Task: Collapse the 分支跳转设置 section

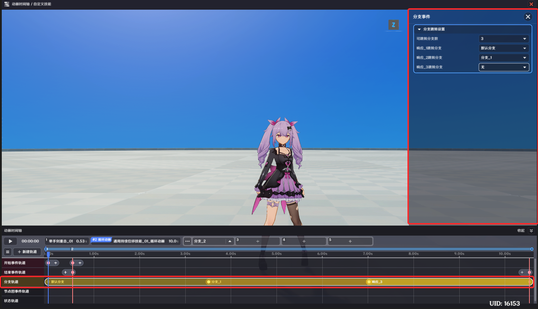Action: click(x=419, y=29)
